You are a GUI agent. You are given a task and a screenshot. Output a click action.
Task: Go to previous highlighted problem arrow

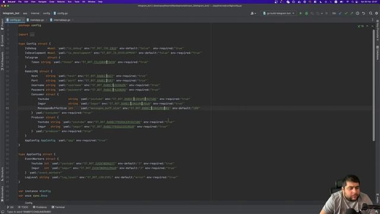[x=368, y=26]
